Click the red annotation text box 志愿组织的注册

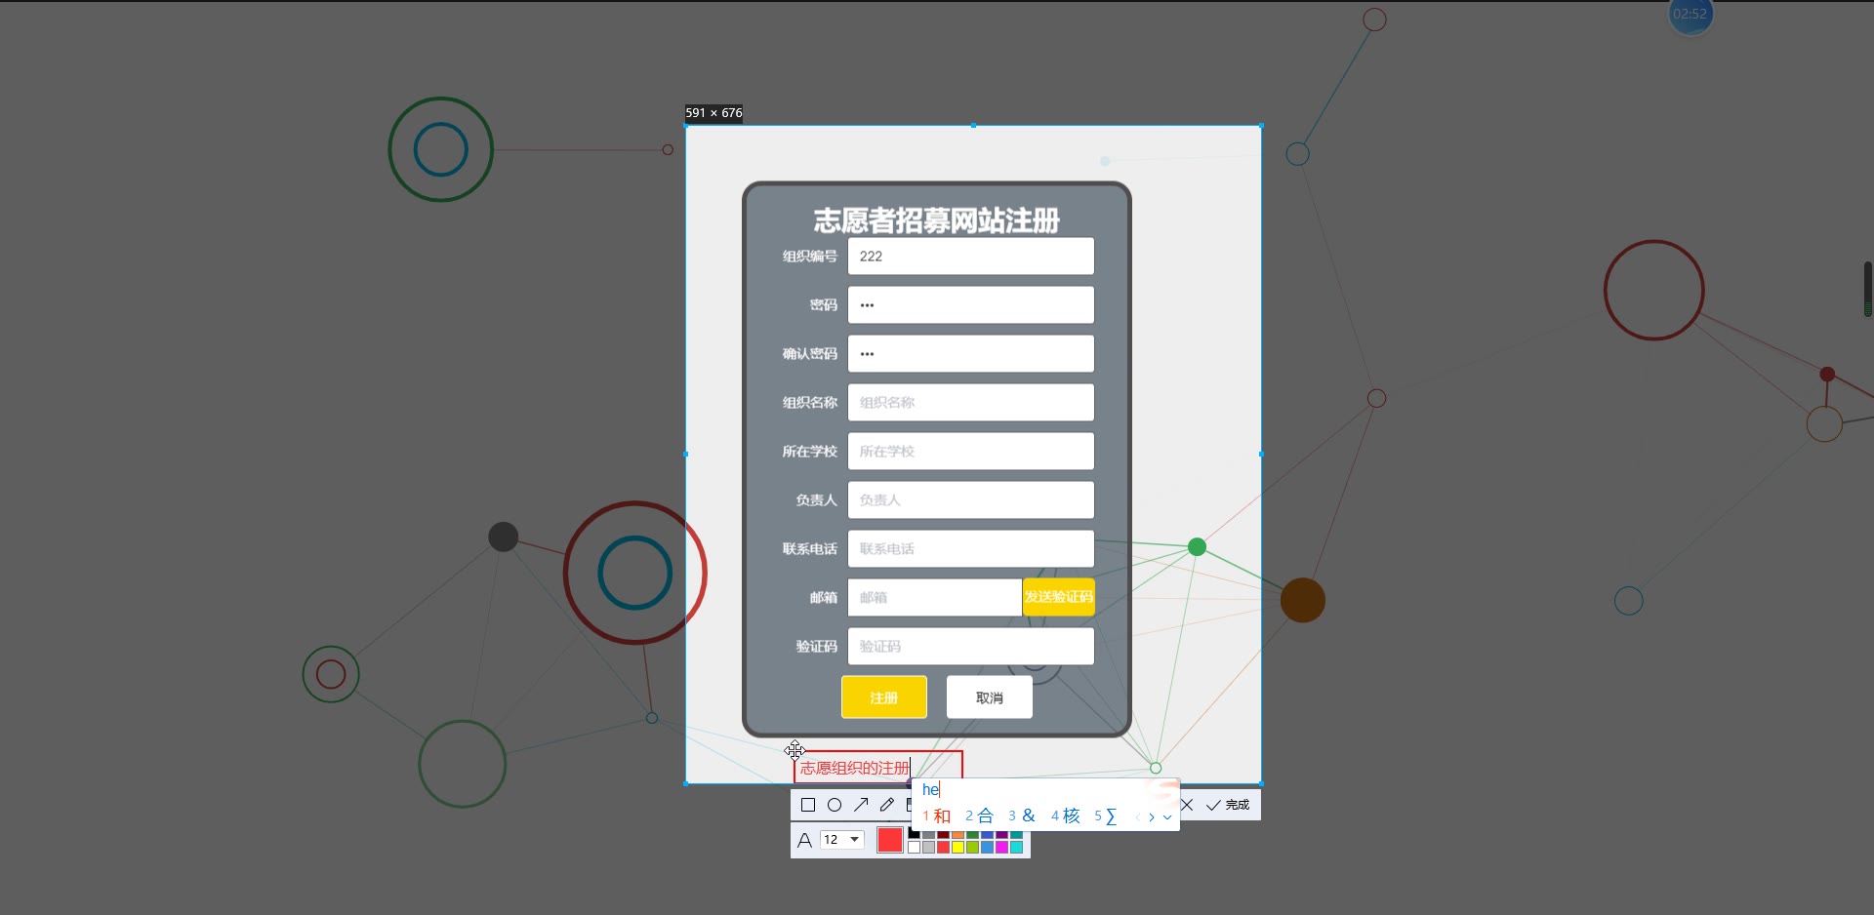[878, 768]
